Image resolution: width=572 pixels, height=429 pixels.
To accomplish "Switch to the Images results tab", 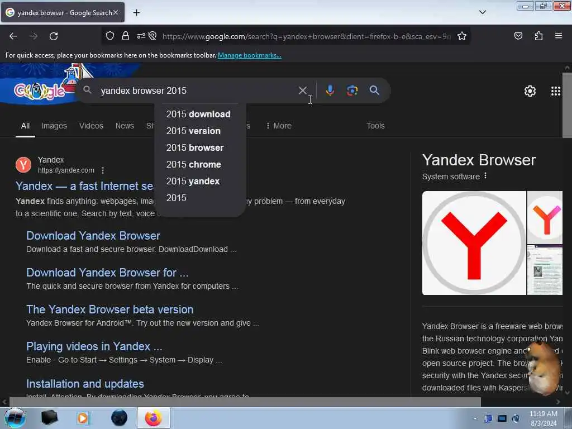I will pyautogui.click(x=54, y=126).
